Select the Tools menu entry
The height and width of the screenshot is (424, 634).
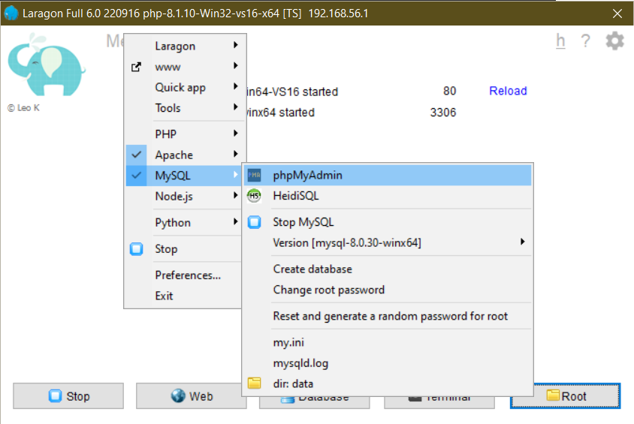pos(184,108)
